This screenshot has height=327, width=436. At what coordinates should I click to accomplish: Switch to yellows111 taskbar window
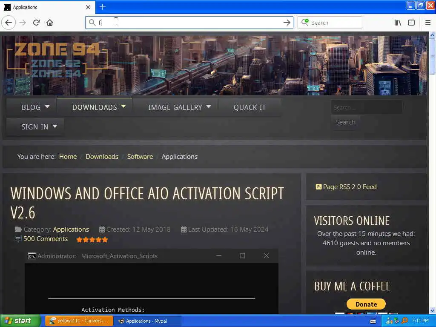click(79, 321)
